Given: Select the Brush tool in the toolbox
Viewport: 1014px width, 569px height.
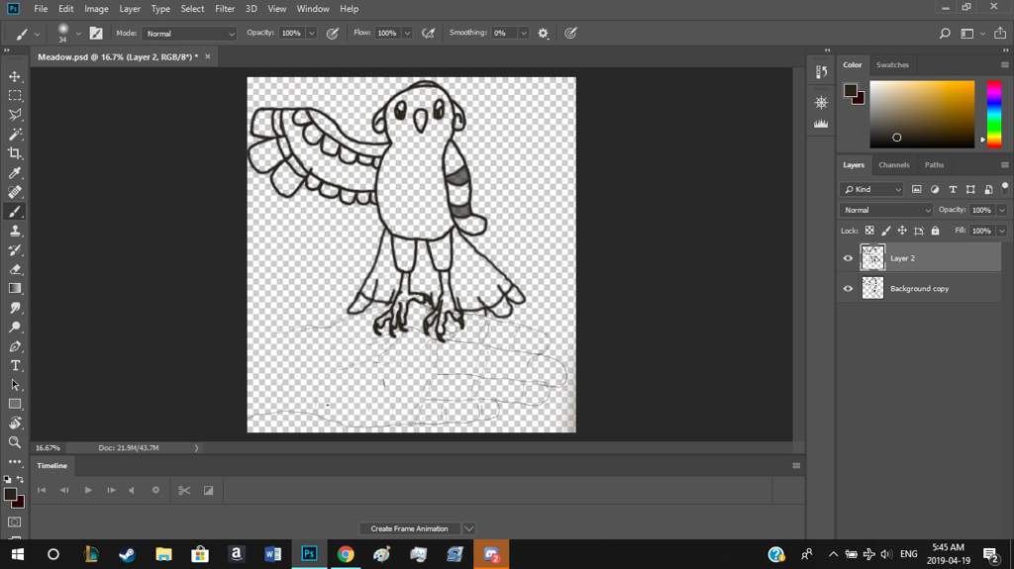Looking at the screenshot, I should click(x=15, y=212).
